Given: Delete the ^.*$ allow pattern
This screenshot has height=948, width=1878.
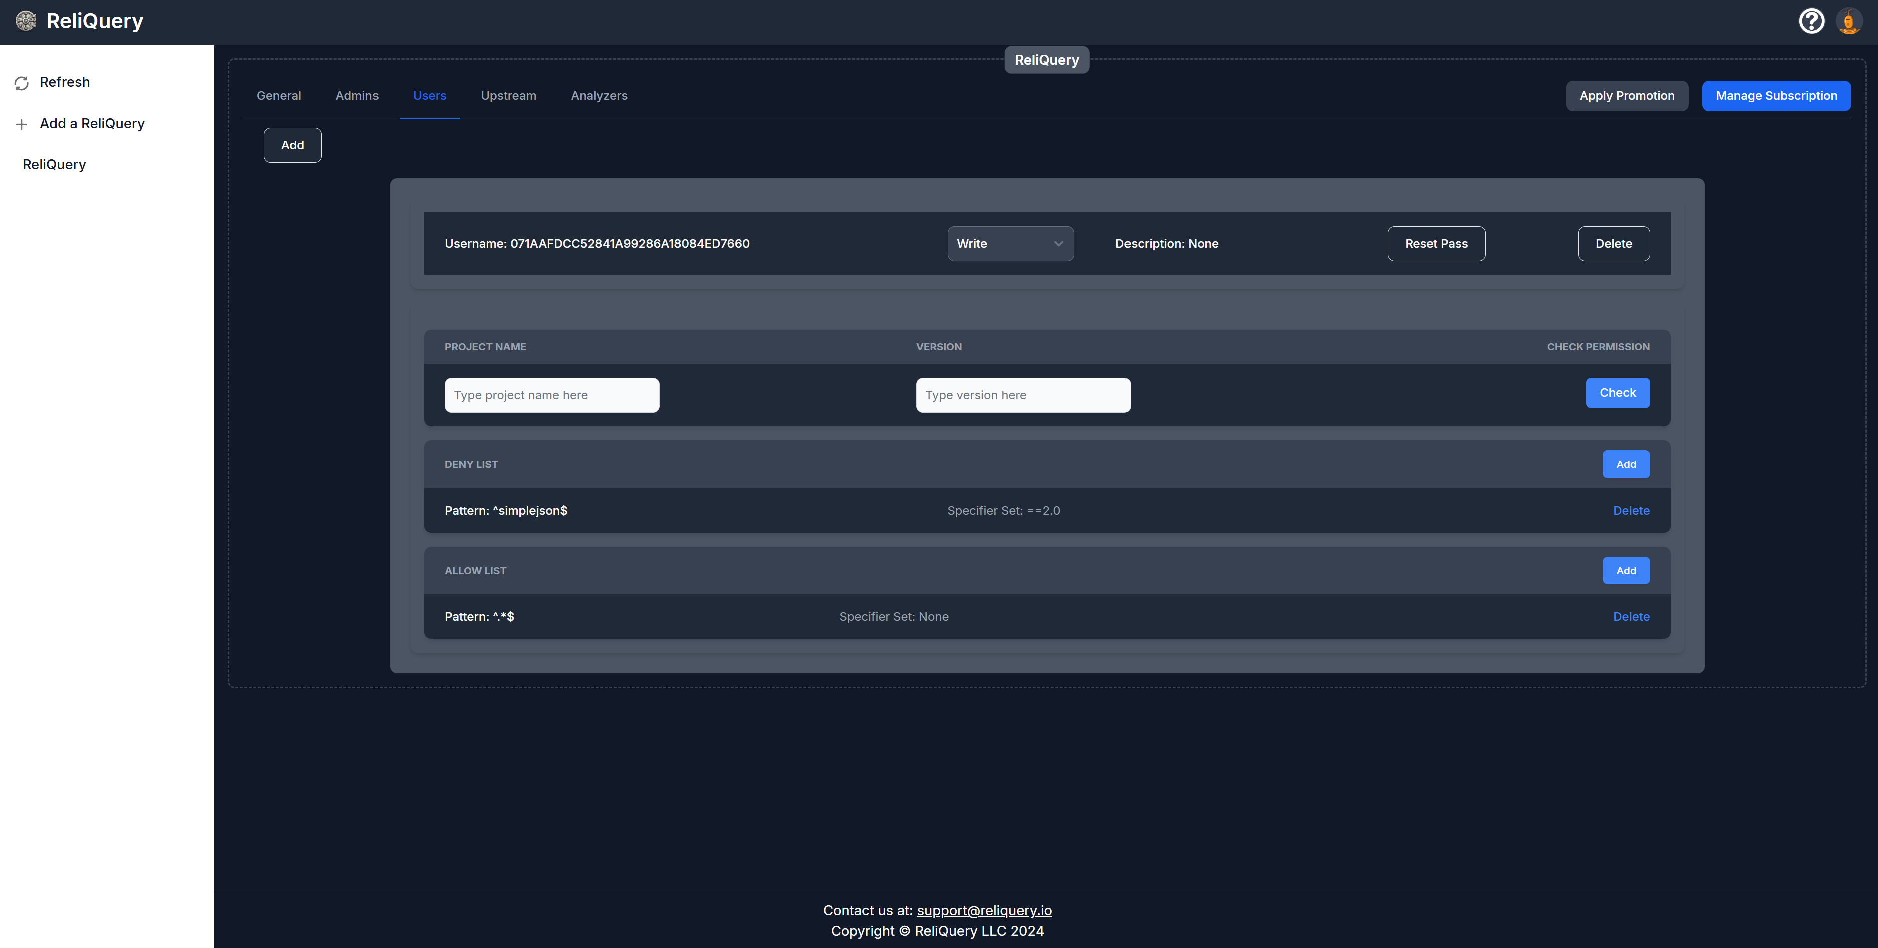Looking at the screenshot, I should [1630, 617].
